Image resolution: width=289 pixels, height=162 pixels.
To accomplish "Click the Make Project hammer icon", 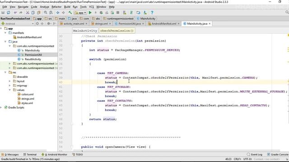I will (x=70, y=13).
